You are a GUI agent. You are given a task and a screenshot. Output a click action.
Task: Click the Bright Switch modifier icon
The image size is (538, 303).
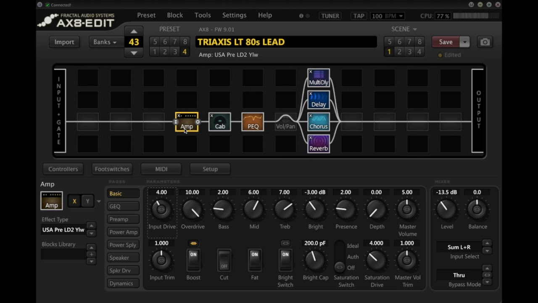pos(285,243)
